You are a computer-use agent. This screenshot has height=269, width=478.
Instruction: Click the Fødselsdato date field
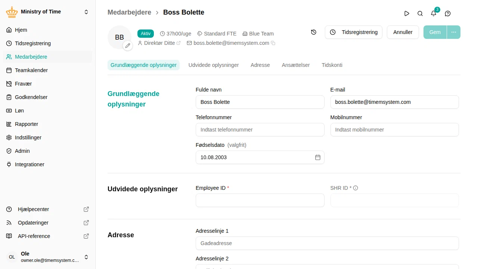(260, 157)
